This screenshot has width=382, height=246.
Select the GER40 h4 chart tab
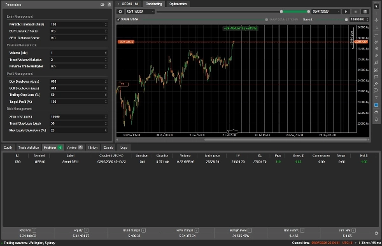[x=128, y=4]
